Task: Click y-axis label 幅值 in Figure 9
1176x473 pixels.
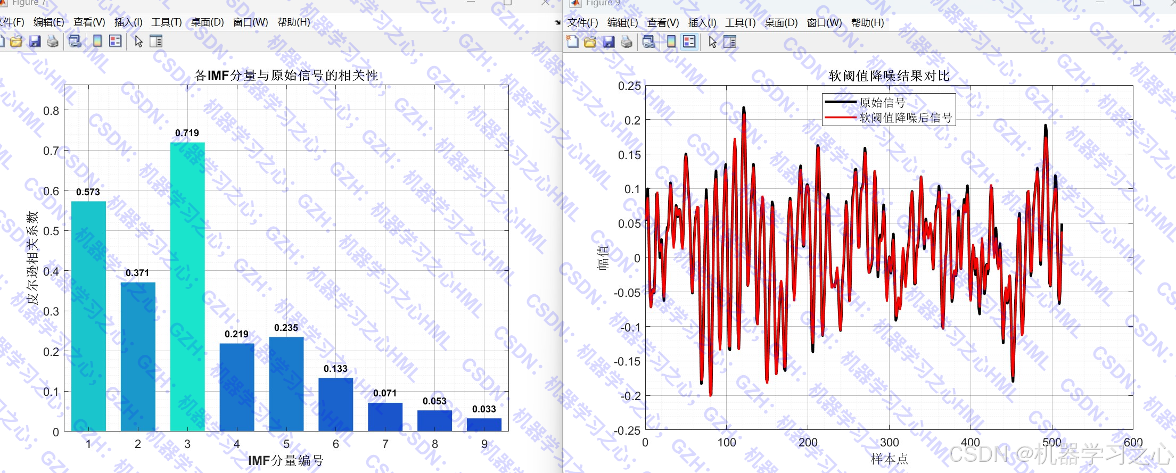Action: click(603, 258)
